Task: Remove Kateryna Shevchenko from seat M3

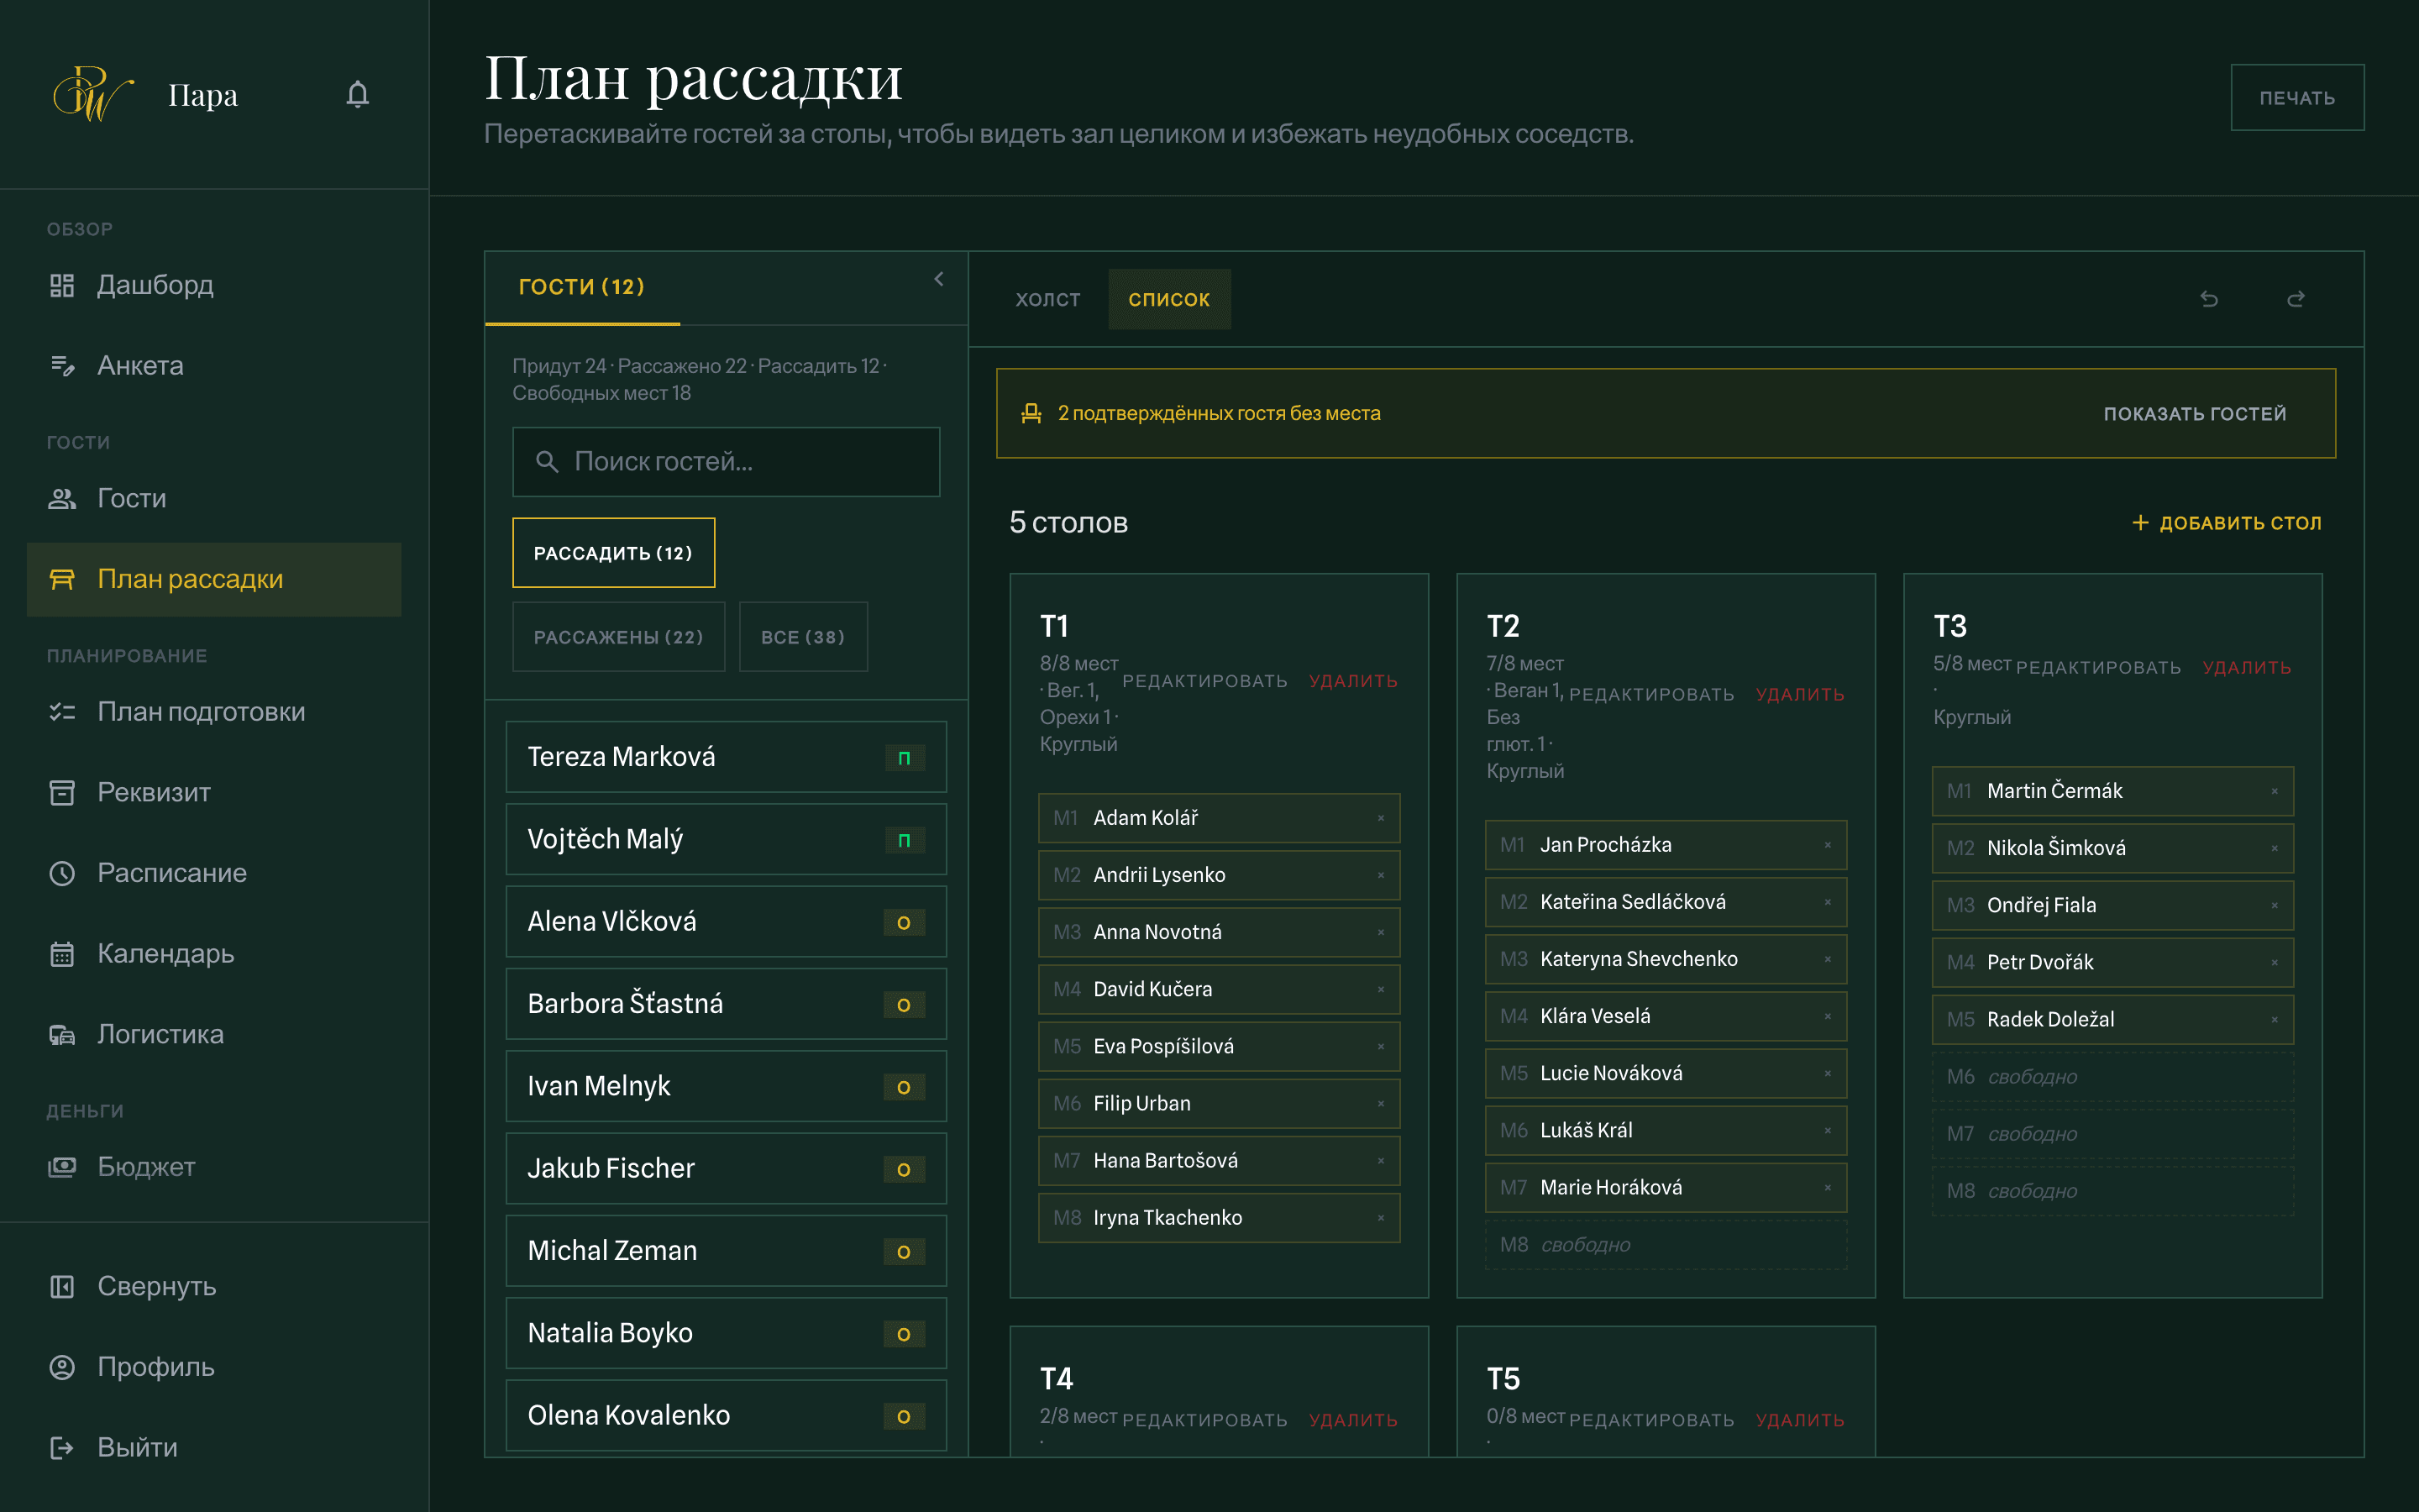Action: tap(1827, 959)
